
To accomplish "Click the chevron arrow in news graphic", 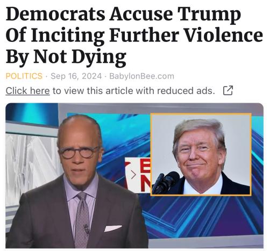I will click(133, 175).
